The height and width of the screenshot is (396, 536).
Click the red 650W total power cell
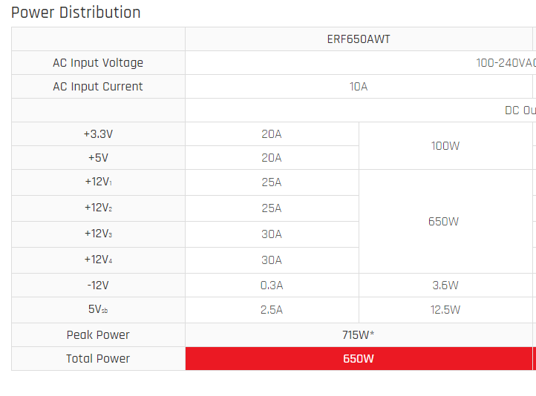(359, 358)
